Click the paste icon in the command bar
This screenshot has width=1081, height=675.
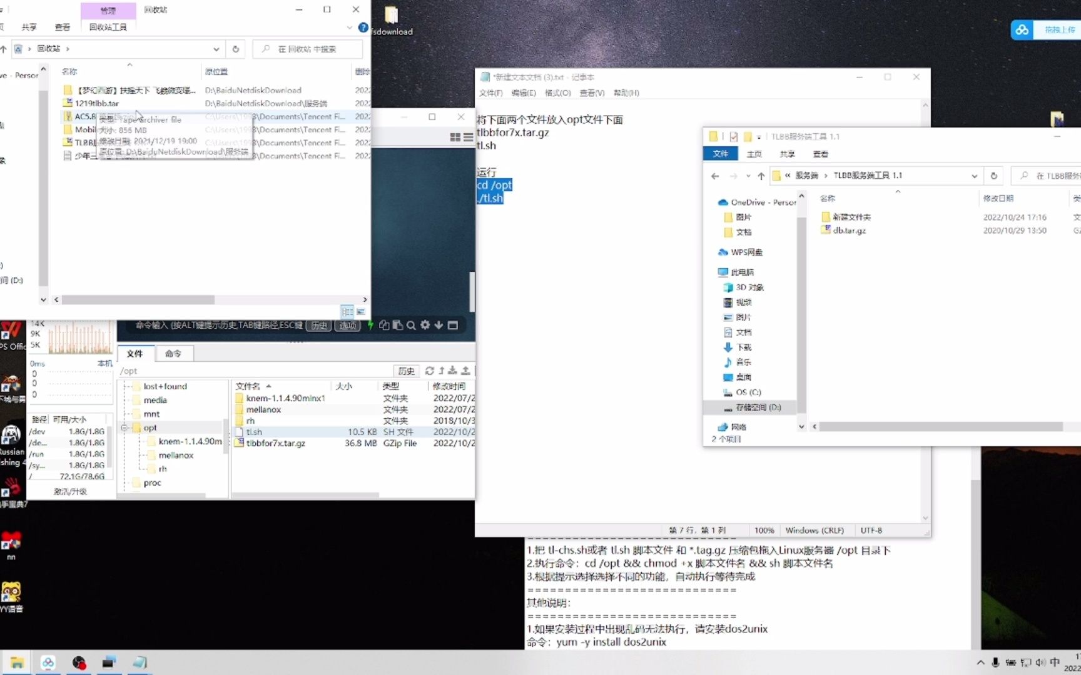(x=397, y=325)
